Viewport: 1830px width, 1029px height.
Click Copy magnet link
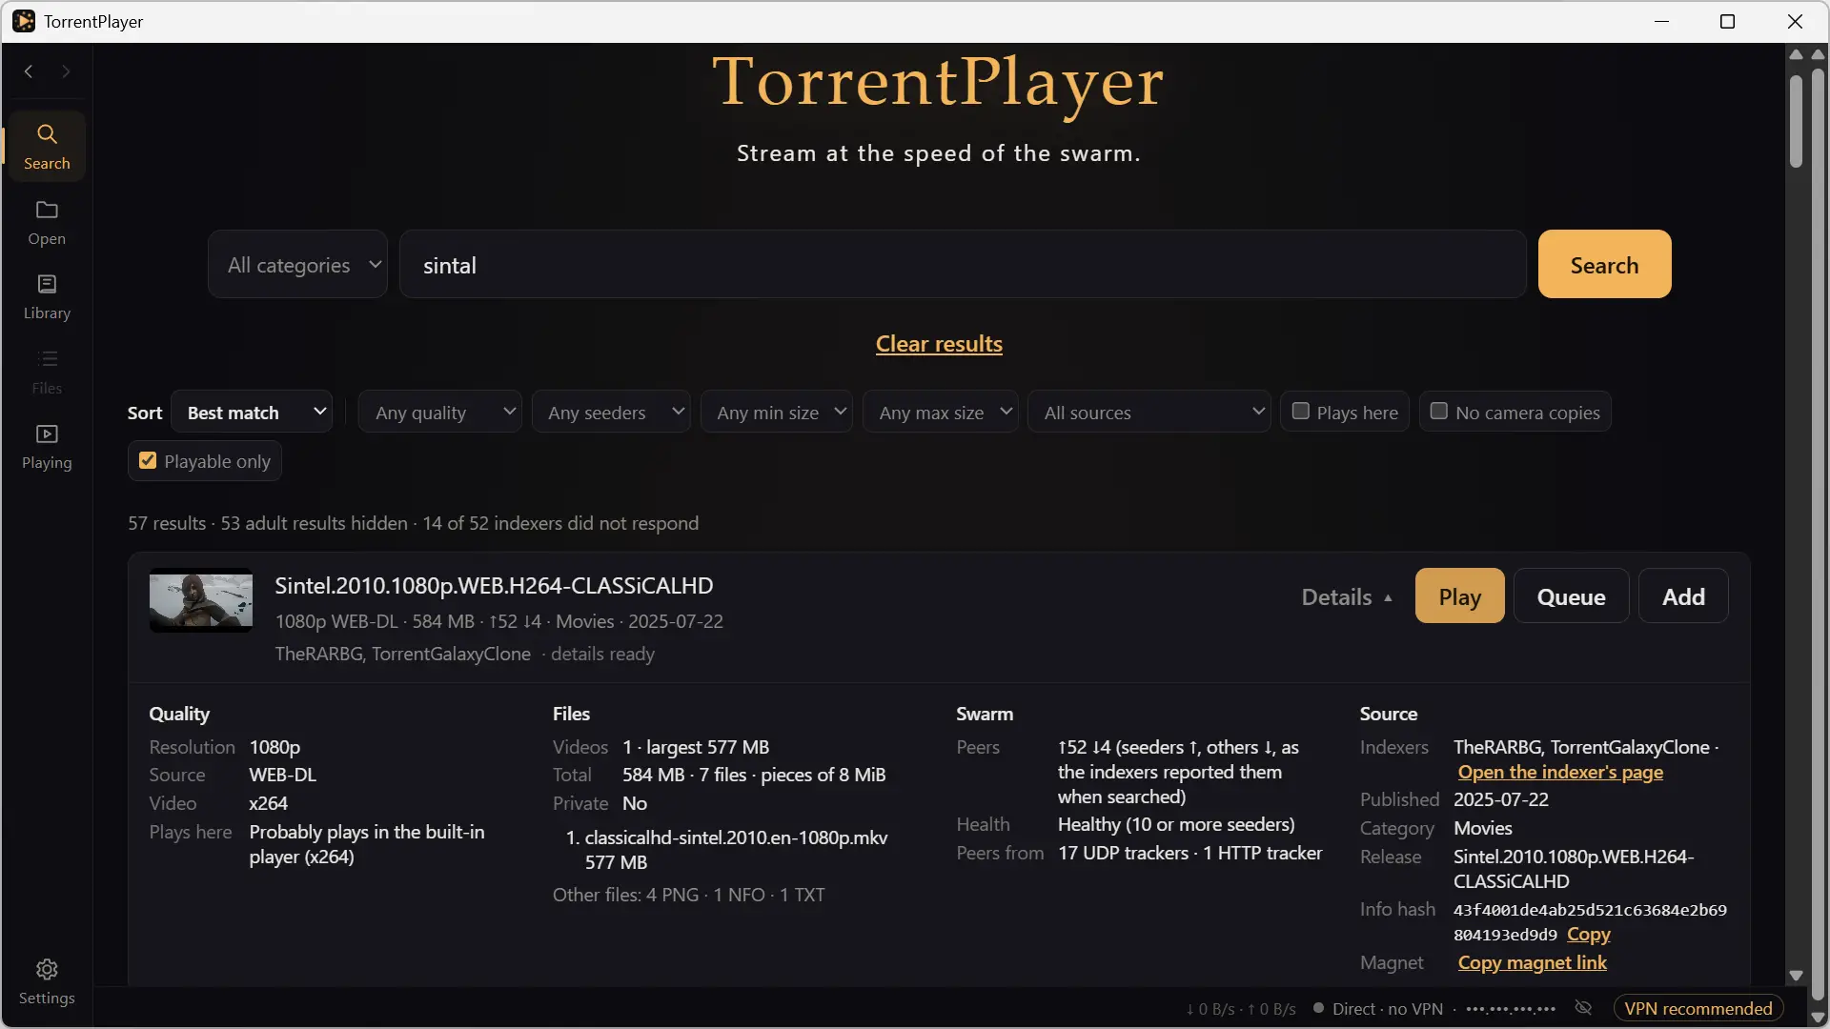(1532, 963)
